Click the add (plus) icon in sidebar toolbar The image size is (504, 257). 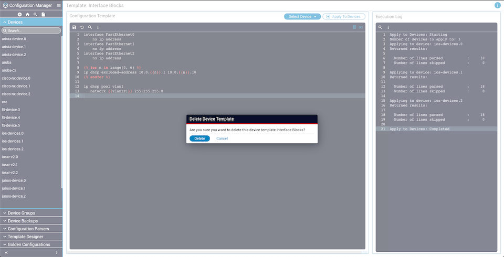coord(20,15)
